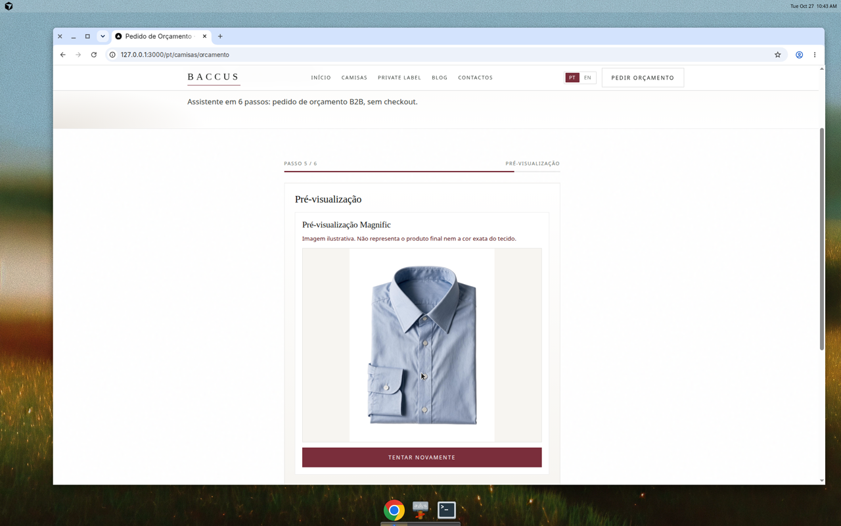Click the page vertical scrollbar

822,239
